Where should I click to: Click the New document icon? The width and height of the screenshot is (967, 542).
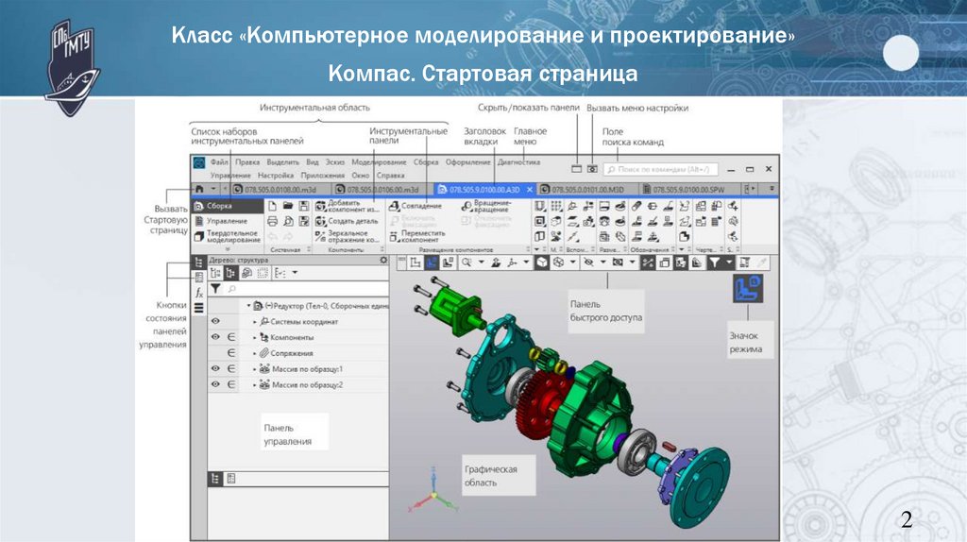pyautogui.click(x=273, y=206)
